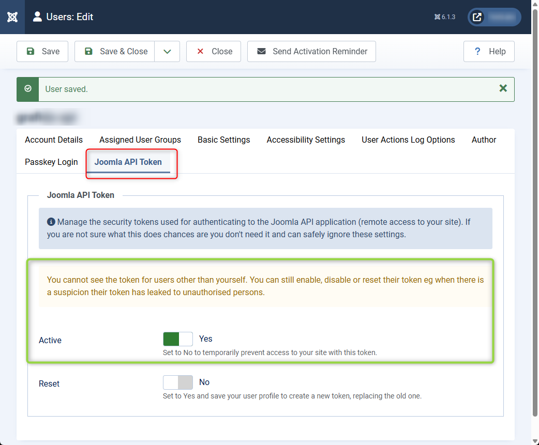Select the User Actions Log Options tab
The width and height of the screenshot is (539, 445).
[x=408, y=140]
